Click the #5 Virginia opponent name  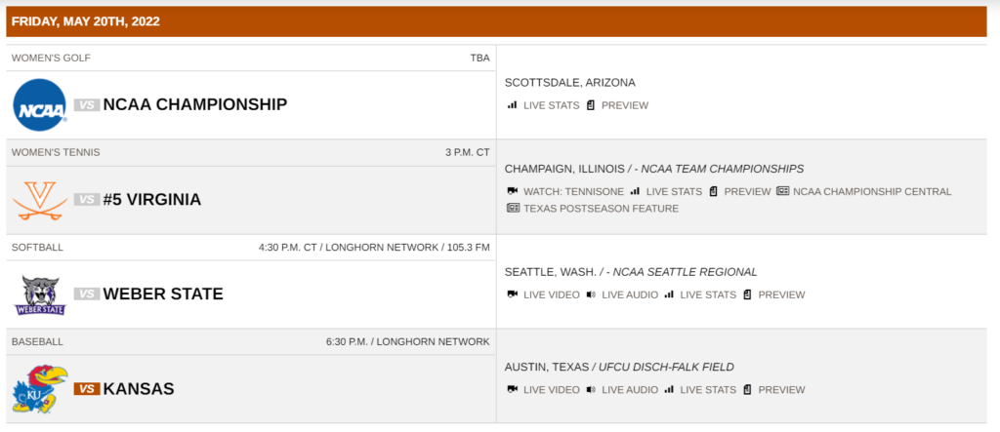(152, 200)
